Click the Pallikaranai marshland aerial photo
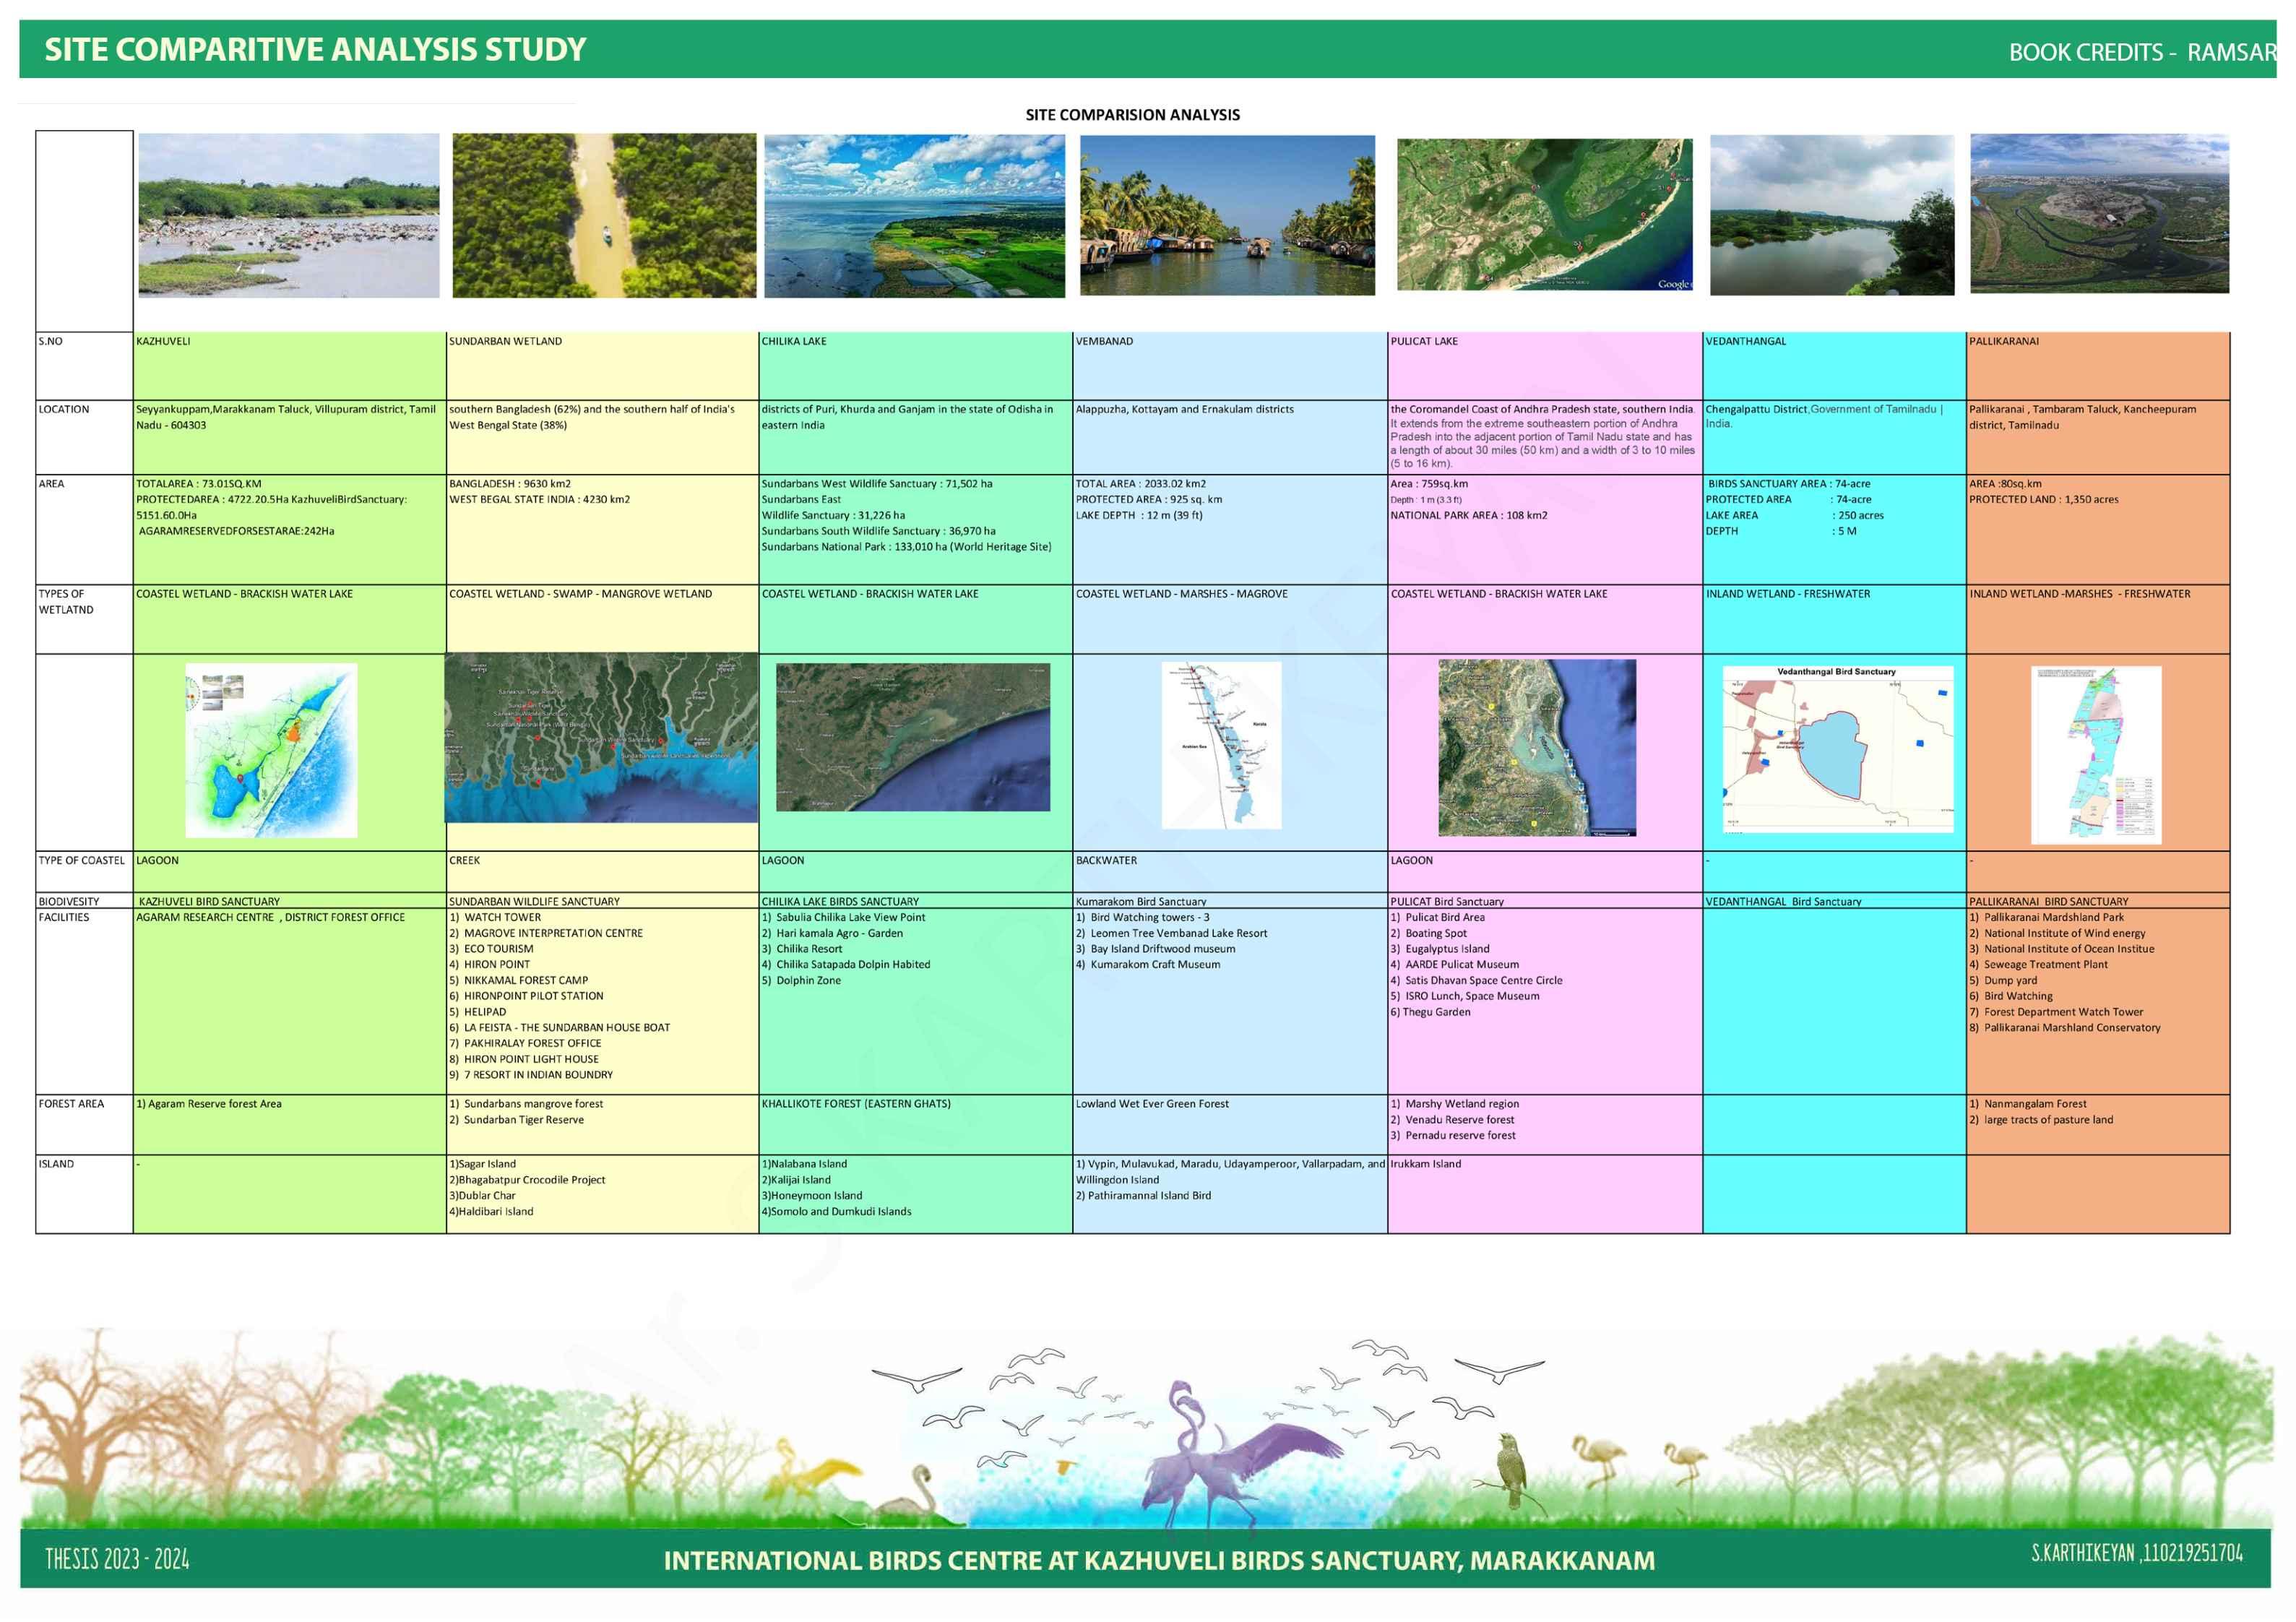Image resolution: width=2296 pixels, height=1622 pixels. [x=2099, y=214]
